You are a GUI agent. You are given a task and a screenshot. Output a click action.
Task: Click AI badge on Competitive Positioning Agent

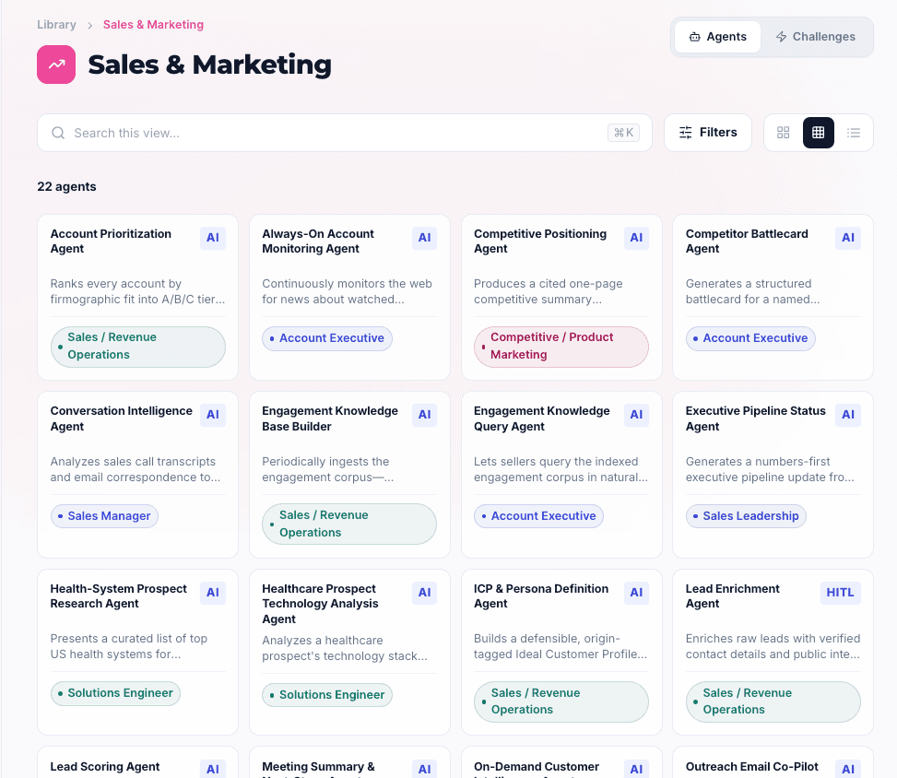[x=636, y=238]
